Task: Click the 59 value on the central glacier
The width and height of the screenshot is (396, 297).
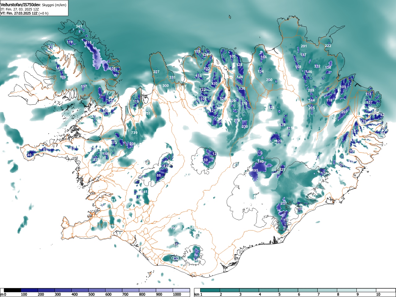Action: (x=205, y=160)
